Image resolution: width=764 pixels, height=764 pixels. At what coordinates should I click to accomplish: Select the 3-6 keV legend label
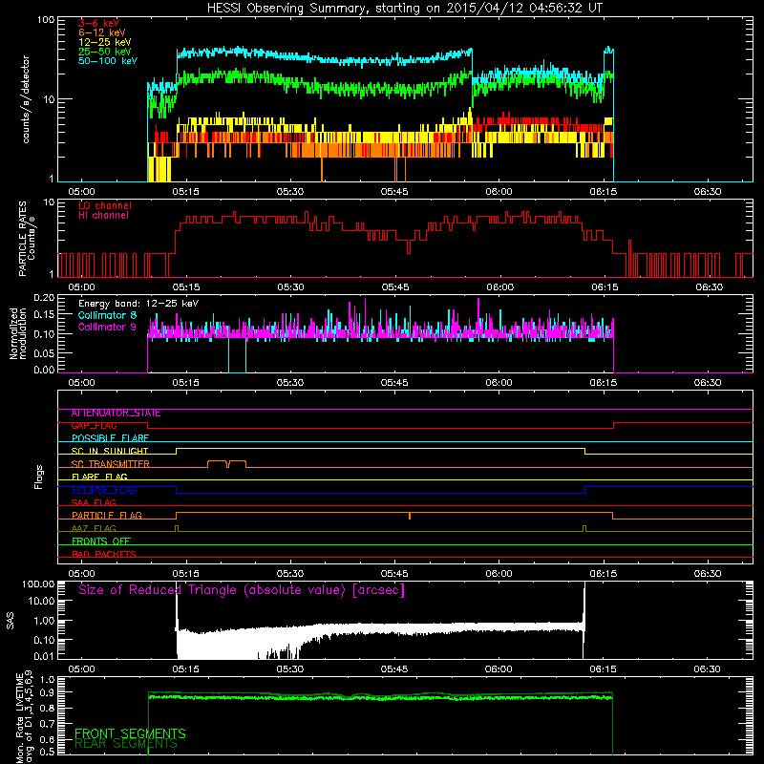pyautogui.click(x=99, y=23)
